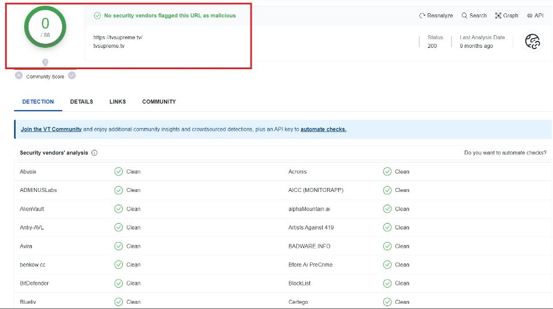
Task: Downvote community score with X icon
Action: pyautogui.click(x=18, y=76)
